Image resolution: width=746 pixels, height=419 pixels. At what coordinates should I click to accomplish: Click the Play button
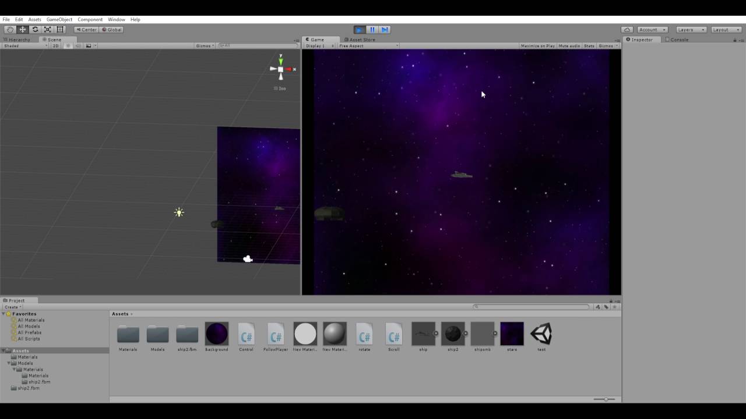360,30
